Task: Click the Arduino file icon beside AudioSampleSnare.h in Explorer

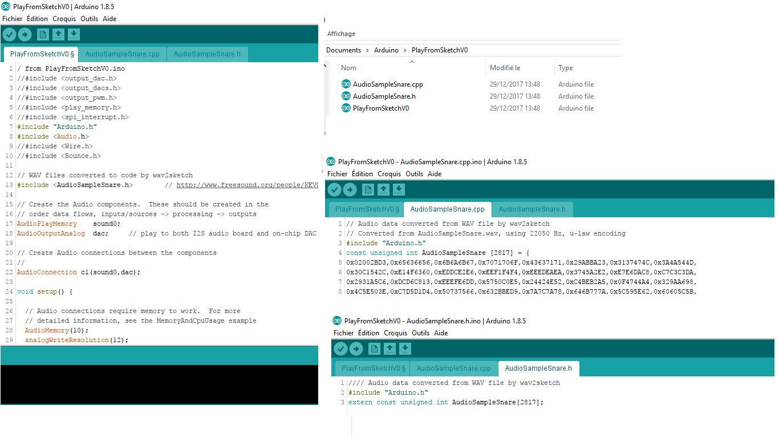Action: click(346, 96)
